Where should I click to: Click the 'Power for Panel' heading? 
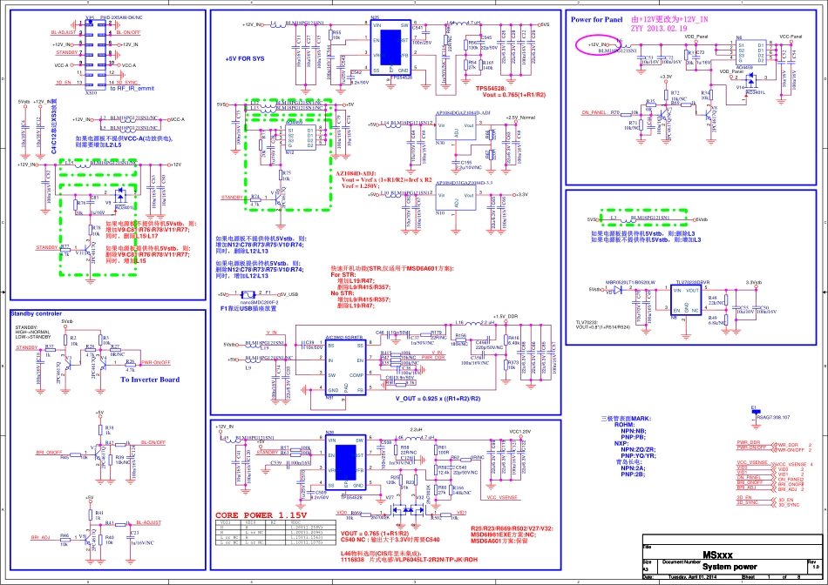[596, 18]
